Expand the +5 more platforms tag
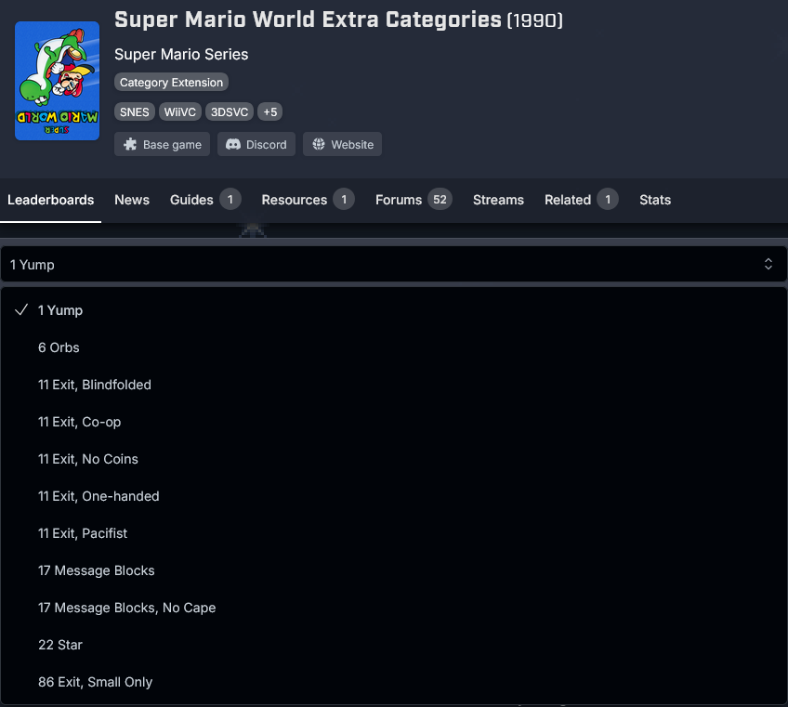The height and width of the screenshot is (707, 788). pyautogui.click(x=269, y=112)
